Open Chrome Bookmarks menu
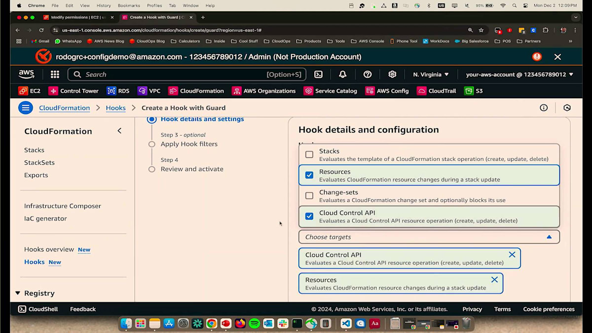Image resolution: width=592 pixels, height=333 pixels. tap(129, 5)
